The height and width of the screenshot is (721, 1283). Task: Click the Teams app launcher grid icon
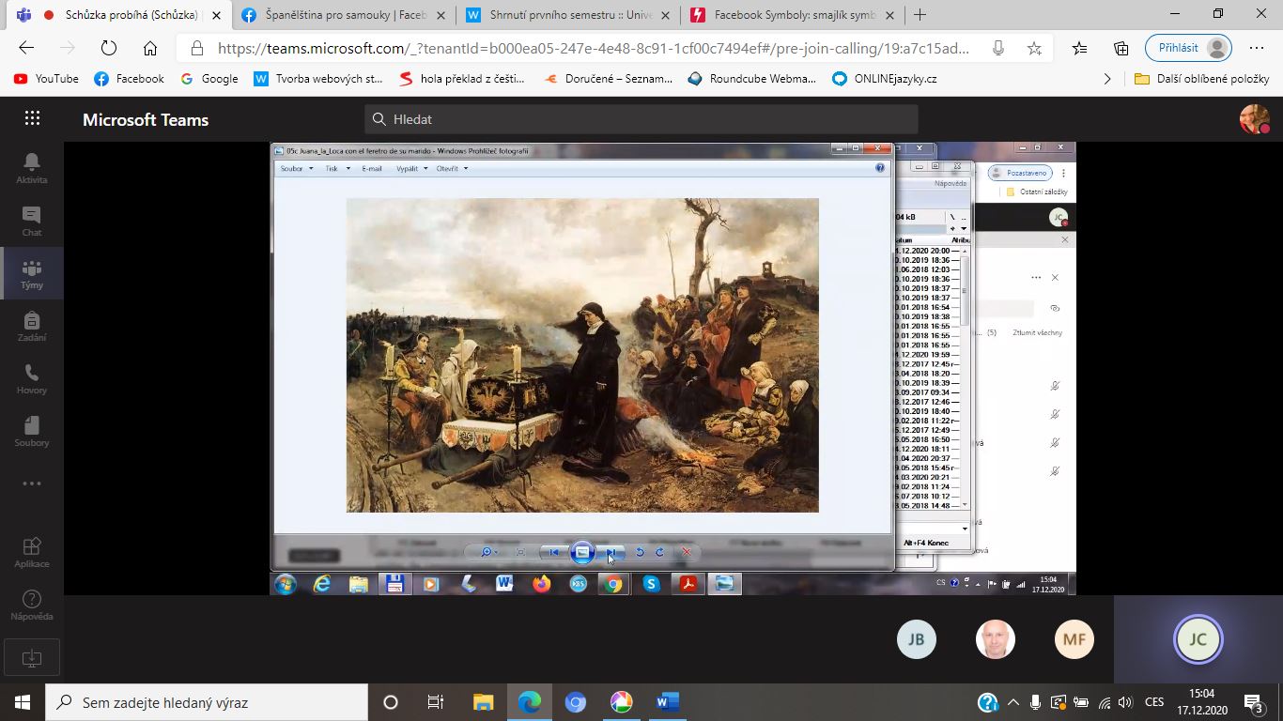point(32,118)
